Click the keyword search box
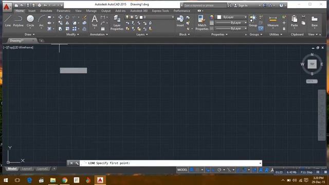 [205, 6]
